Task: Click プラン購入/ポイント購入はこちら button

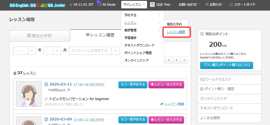Action: (x=226, y=65)
